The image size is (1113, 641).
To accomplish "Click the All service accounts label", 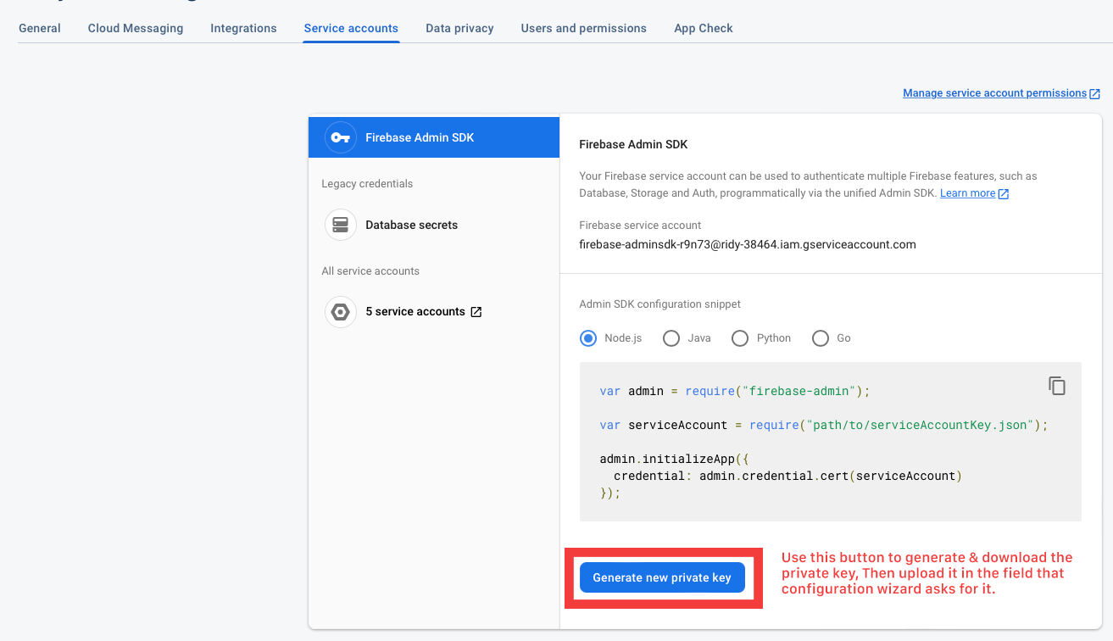I will (x=370, y=271).
